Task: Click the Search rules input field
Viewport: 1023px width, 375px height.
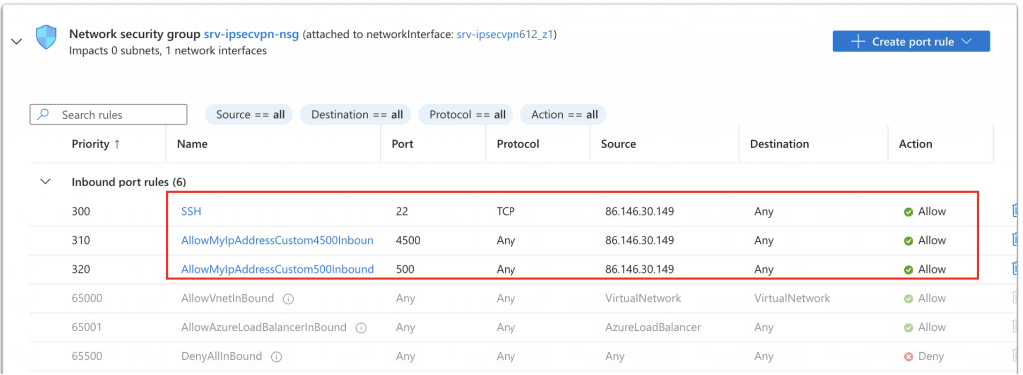Action: 108,115
